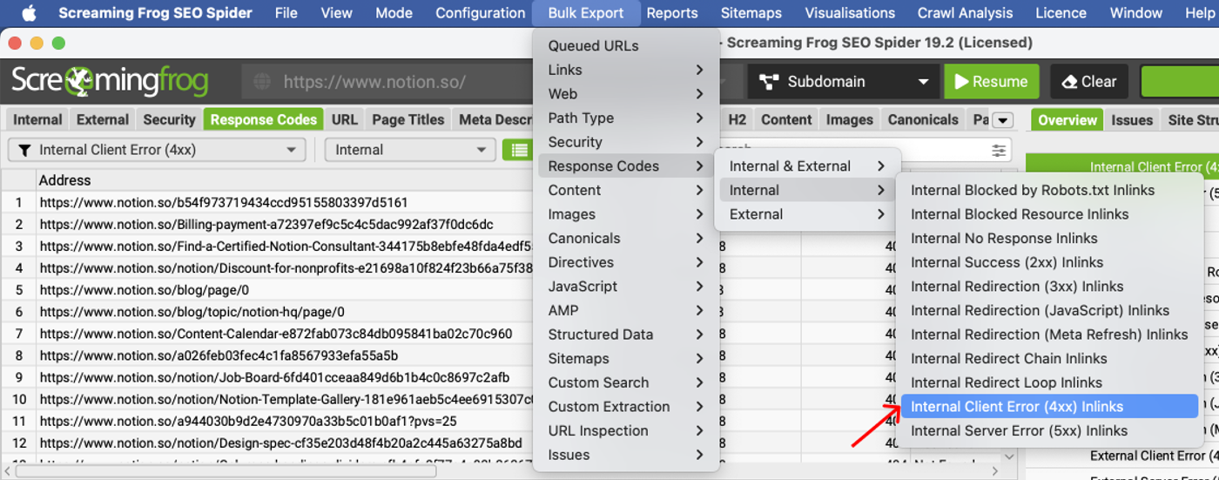Expand the Custom Search submenu
The image size is (1219, 480).
pyautogui.click(x=626, y=382)
